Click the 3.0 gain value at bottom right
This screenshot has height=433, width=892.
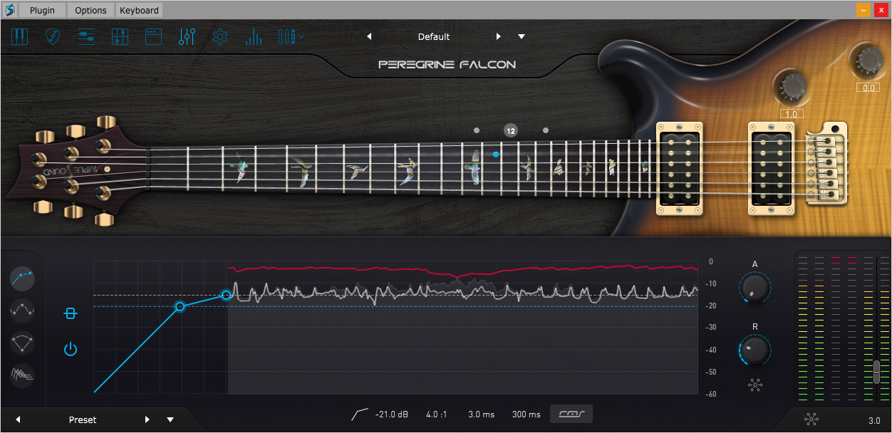pyautogui.click(x=874, y=420)
